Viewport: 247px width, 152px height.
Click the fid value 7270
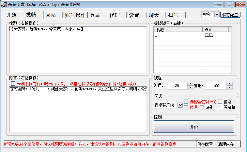click(x=209, y=35)
